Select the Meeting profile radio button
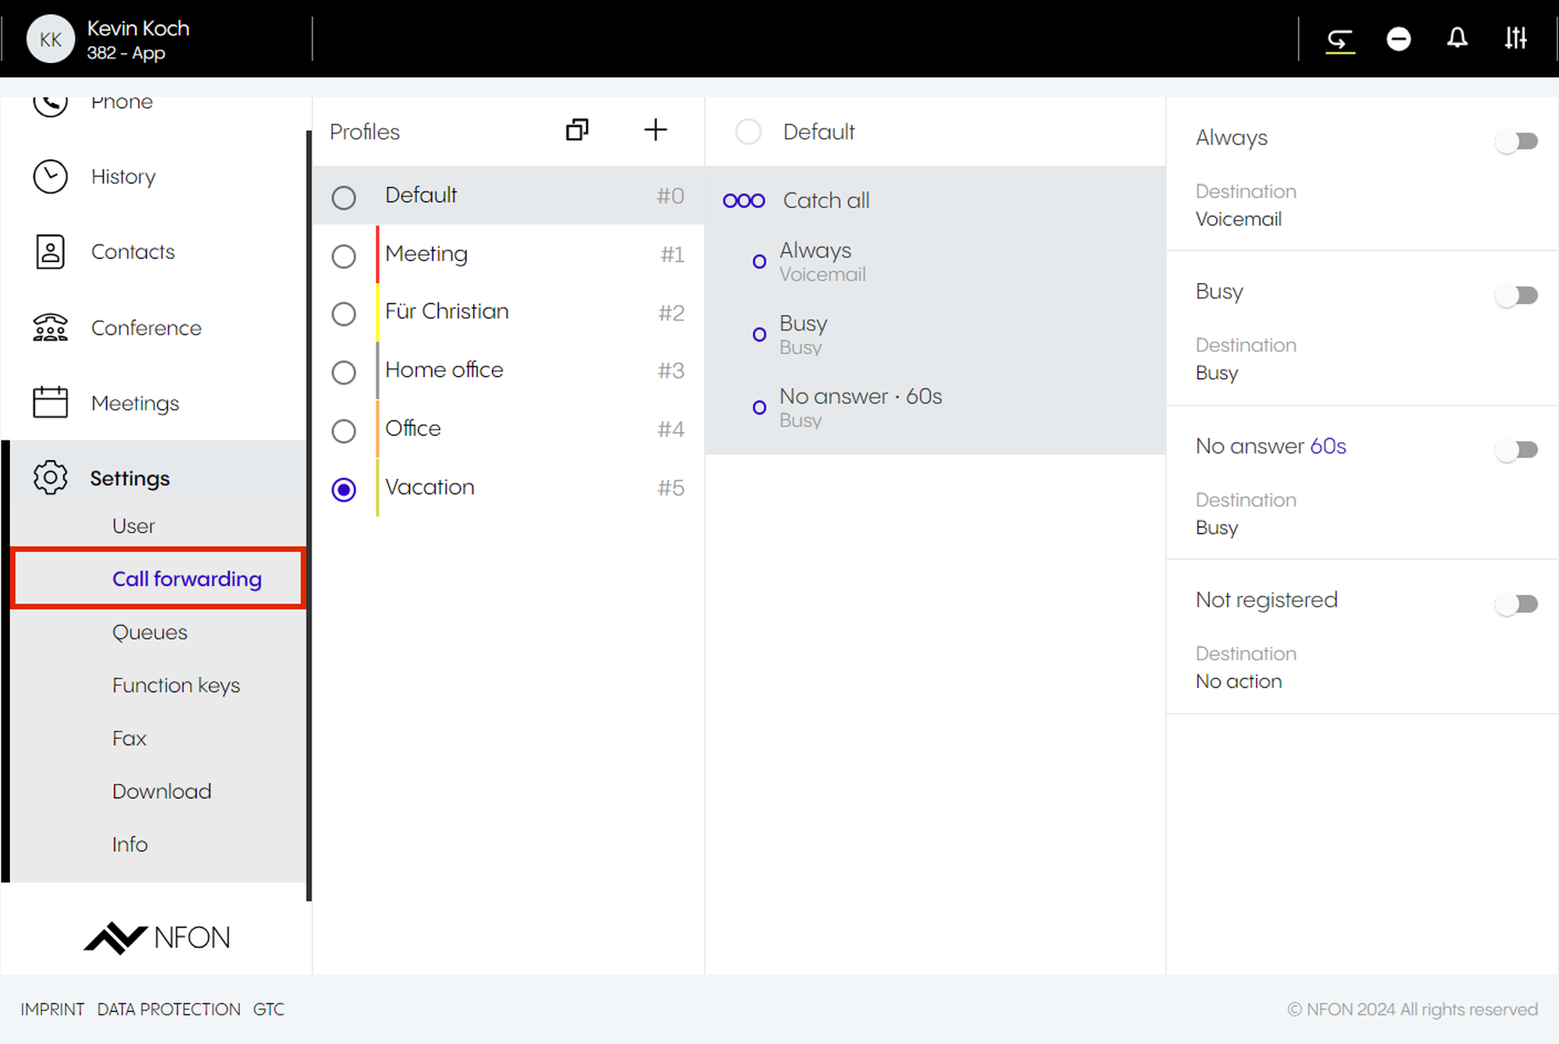Viewport: 1559px width, 1044px height. [344, 256]
